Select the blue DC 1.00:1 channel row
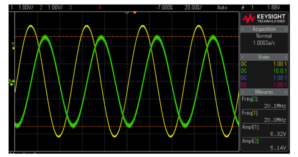This screenshot has width=298, height=157. click(264, 78)
